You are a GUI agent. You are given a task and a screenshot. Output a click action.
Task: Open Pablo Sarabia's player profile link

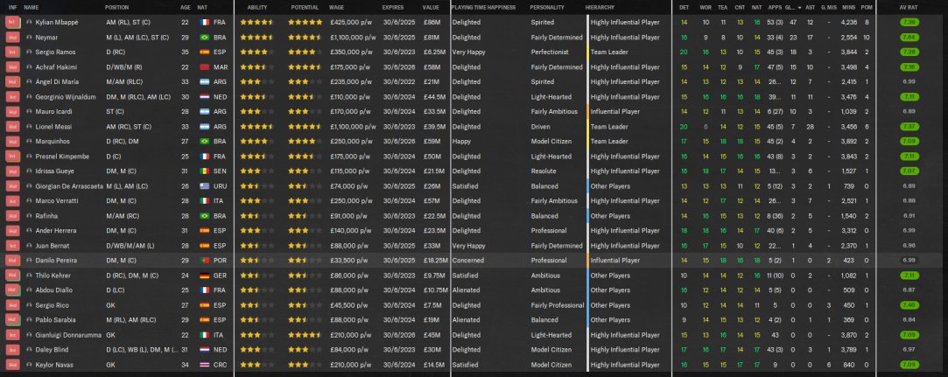pyautogui.click(x=56, y=320)
